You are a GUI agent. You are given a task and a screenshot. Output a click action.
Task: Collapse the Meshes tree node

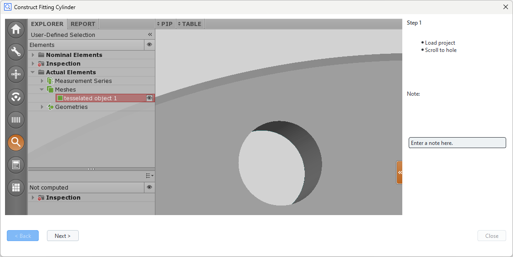click(42, 90)
